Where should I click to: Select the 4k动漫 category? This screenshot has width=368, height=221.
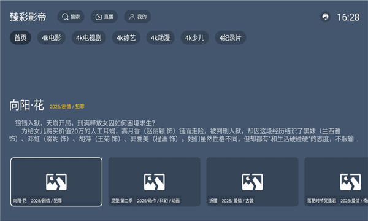point(161,37)
